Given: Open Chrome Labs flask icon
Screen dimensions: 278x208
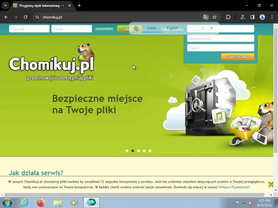Looking at the screenshot, I should click(x=242, y=17).
